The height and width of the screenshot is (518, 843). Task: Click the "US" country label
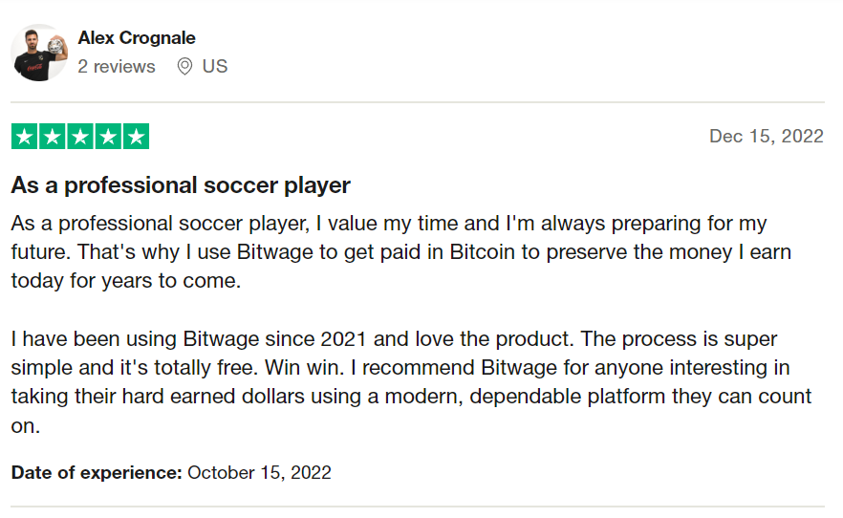pyautogui.click(x=215, y=67)
